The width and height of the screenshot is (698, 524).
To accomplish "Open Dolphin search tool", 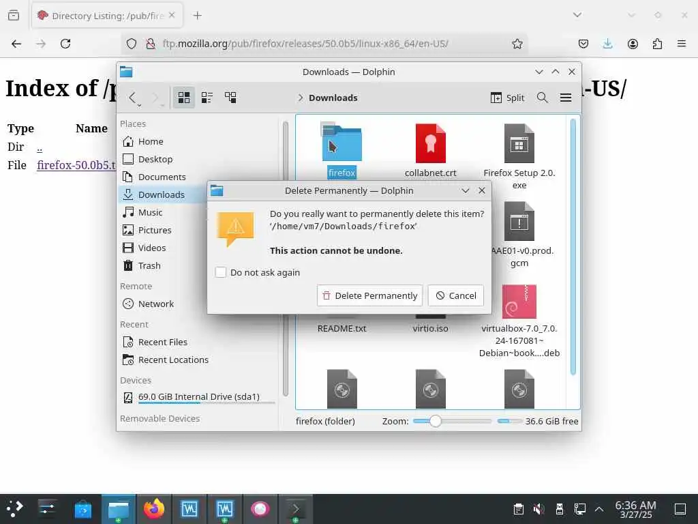I will pyautogui.click(x=542, y=98).
